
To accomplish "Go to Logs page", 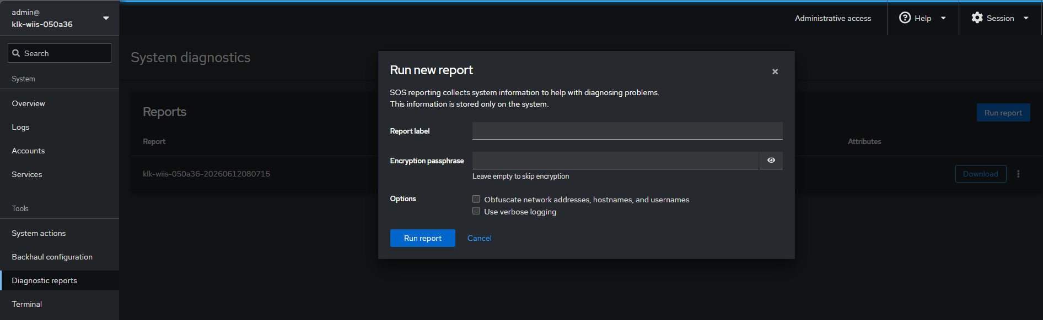I will (60, 127).
